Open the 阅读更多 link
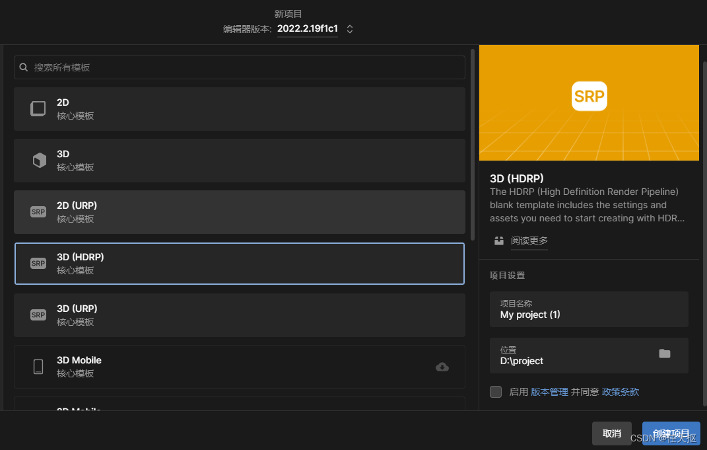 pos(529,241)
